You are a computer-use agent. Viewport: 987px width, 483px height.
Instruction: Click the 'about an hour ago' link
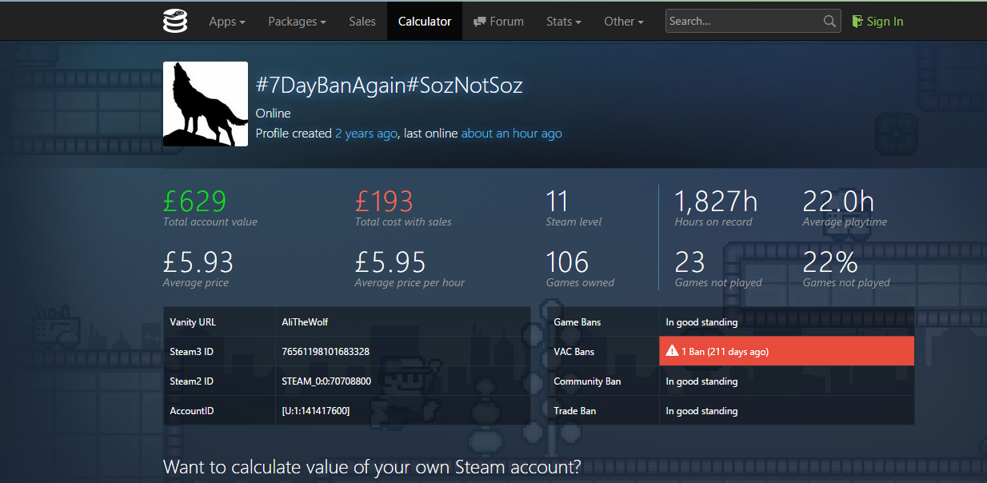[x=512, y=134]
